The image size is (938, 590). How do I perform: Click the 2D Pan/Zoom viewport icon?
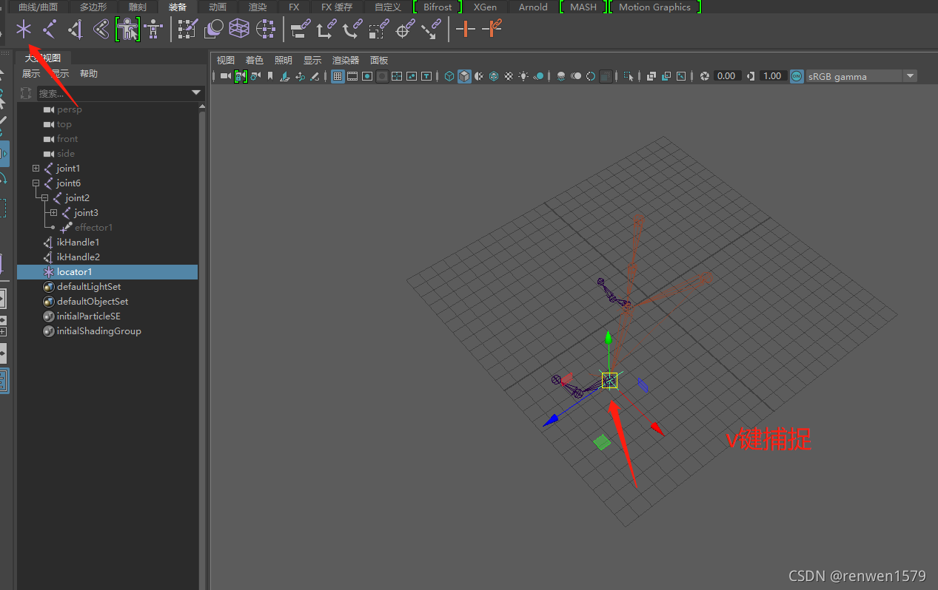pos(300,76)
